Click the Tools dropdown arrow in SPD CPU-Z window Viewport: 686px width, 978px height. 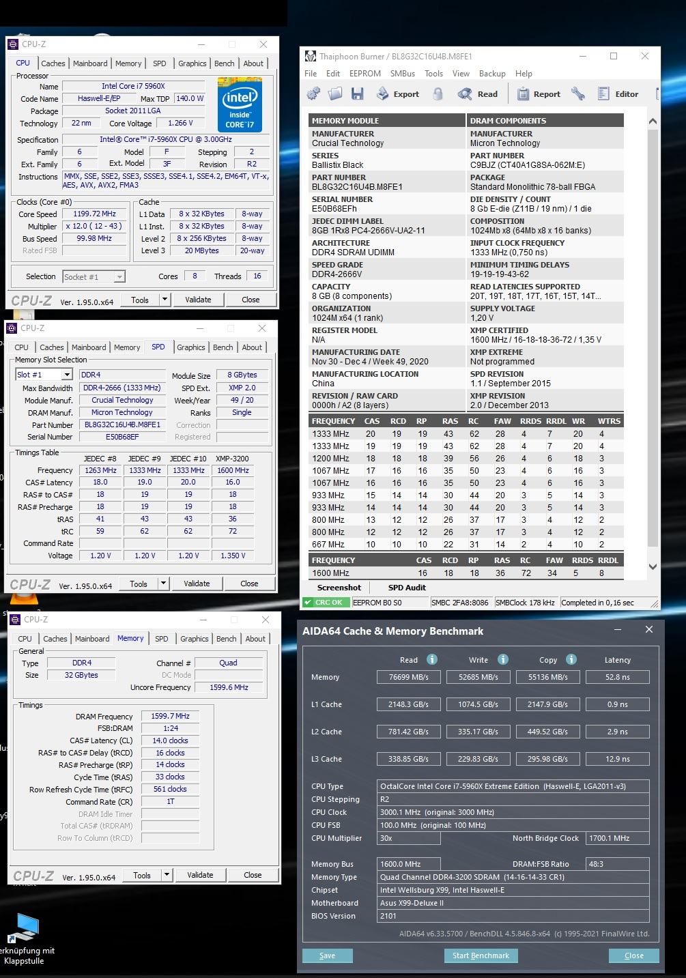pyautogui.click(x=163, y=584)
